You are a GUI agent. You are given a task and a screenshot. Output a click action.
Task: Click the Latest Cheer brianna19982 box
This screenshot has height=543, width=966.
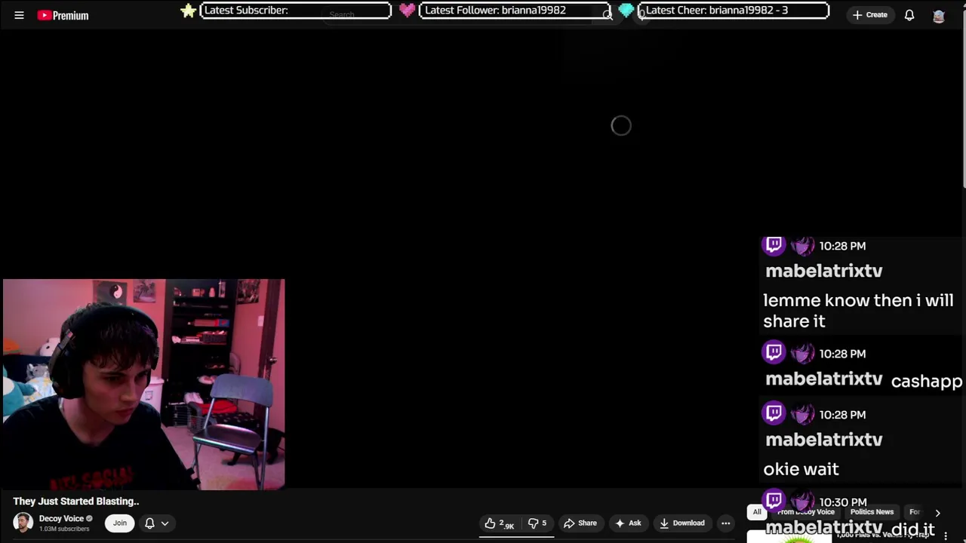click(734, 11)
